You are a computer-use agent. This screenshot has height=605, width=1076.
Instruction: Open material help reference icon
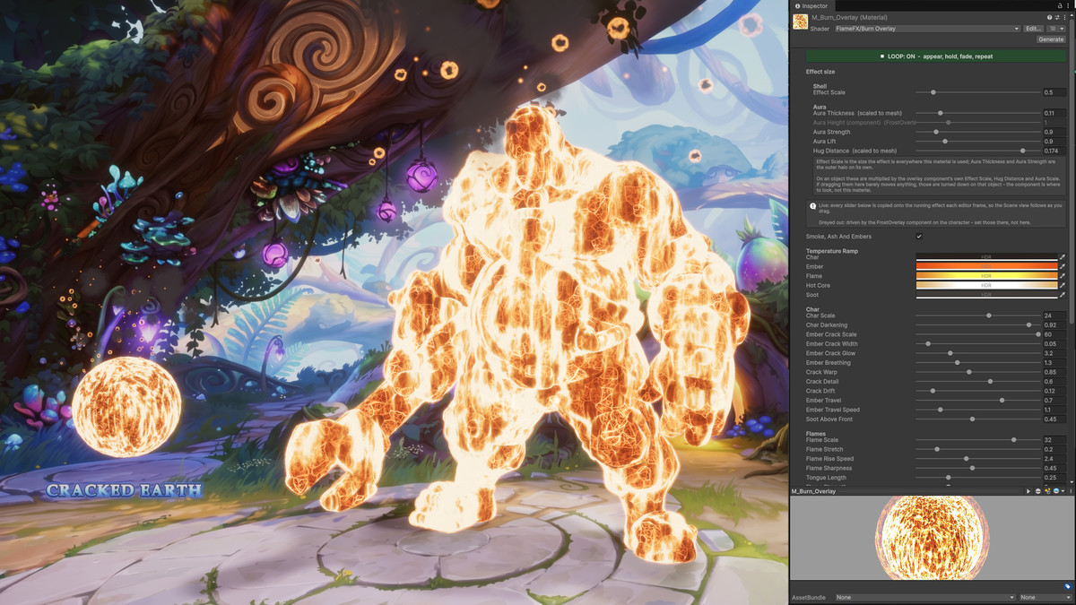(1049, 17)
